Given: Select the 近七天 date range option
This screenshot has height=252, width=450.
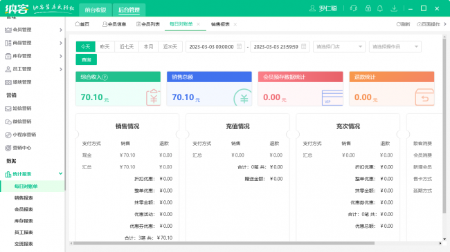Looking at the screenshot, I should tap(127, 47).
